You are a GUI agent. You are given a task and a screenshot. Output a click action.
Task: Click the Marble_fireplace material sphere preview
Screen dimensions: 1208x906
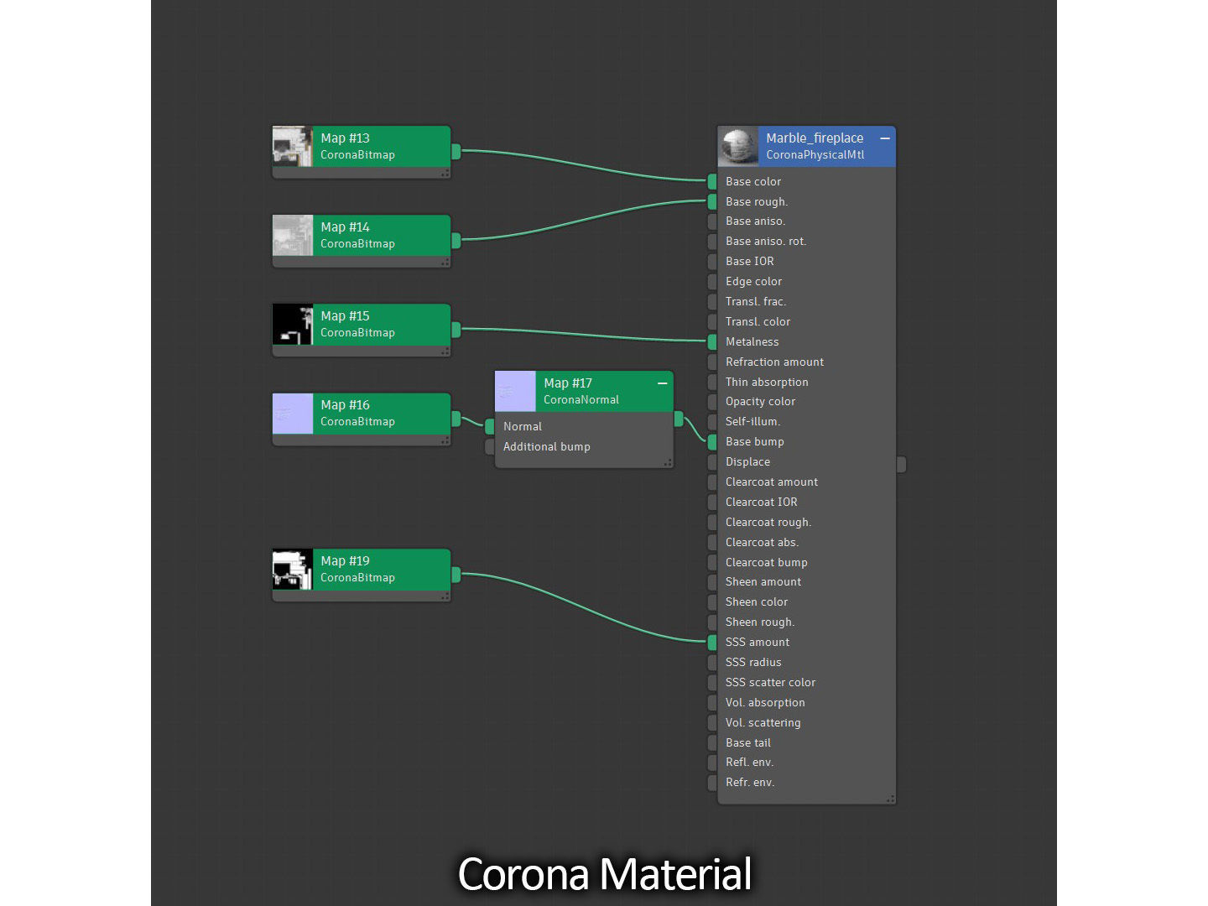(739, 147)
